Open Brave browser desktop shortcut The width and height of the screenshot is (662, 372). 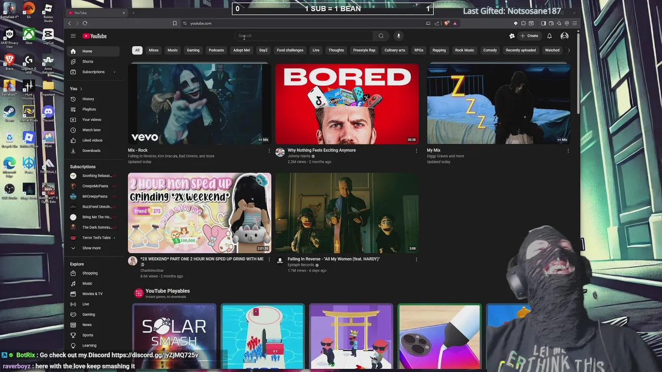[x=9, y=61]
